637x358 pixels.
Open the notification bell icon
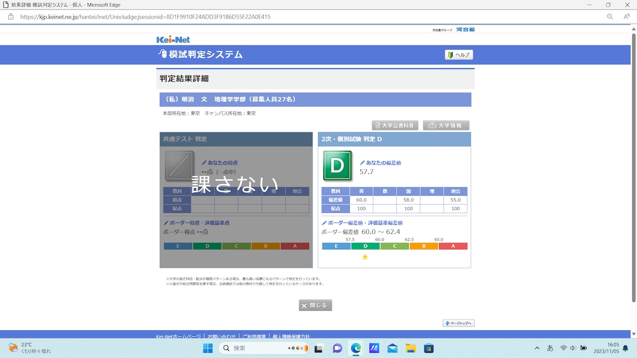click(626, 348)
